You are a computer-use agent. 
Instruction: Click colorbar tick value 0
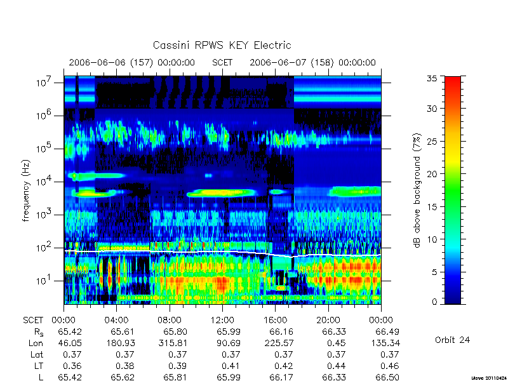[x=434, y=302]
